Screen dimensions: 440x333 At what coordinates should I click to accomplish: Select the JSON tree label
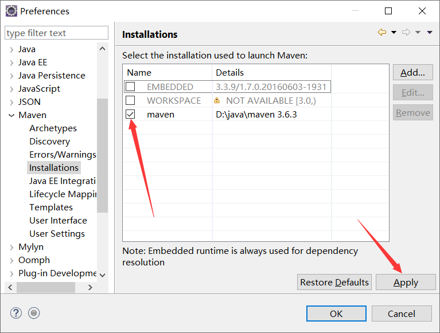coord(29,102)
